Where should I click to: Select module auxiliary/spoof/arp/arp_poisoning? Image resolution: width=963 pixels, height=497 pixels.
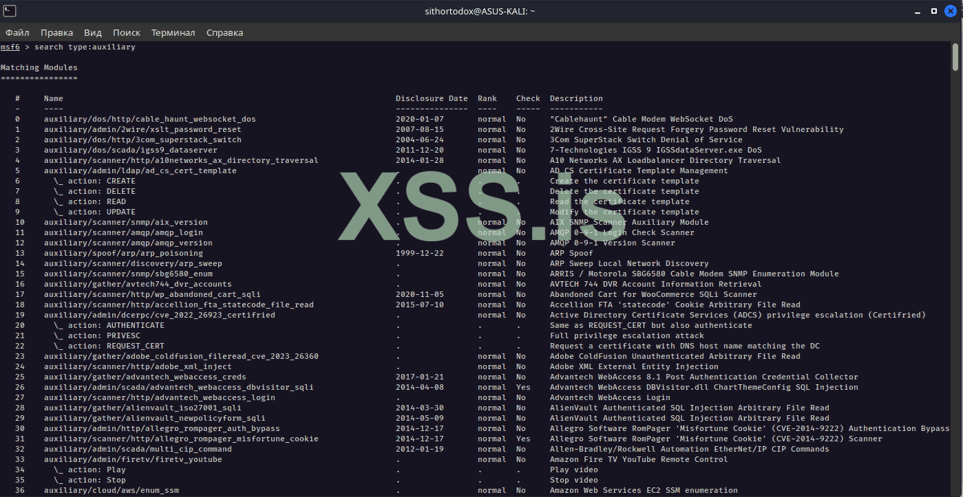click(x=123, y=253)
